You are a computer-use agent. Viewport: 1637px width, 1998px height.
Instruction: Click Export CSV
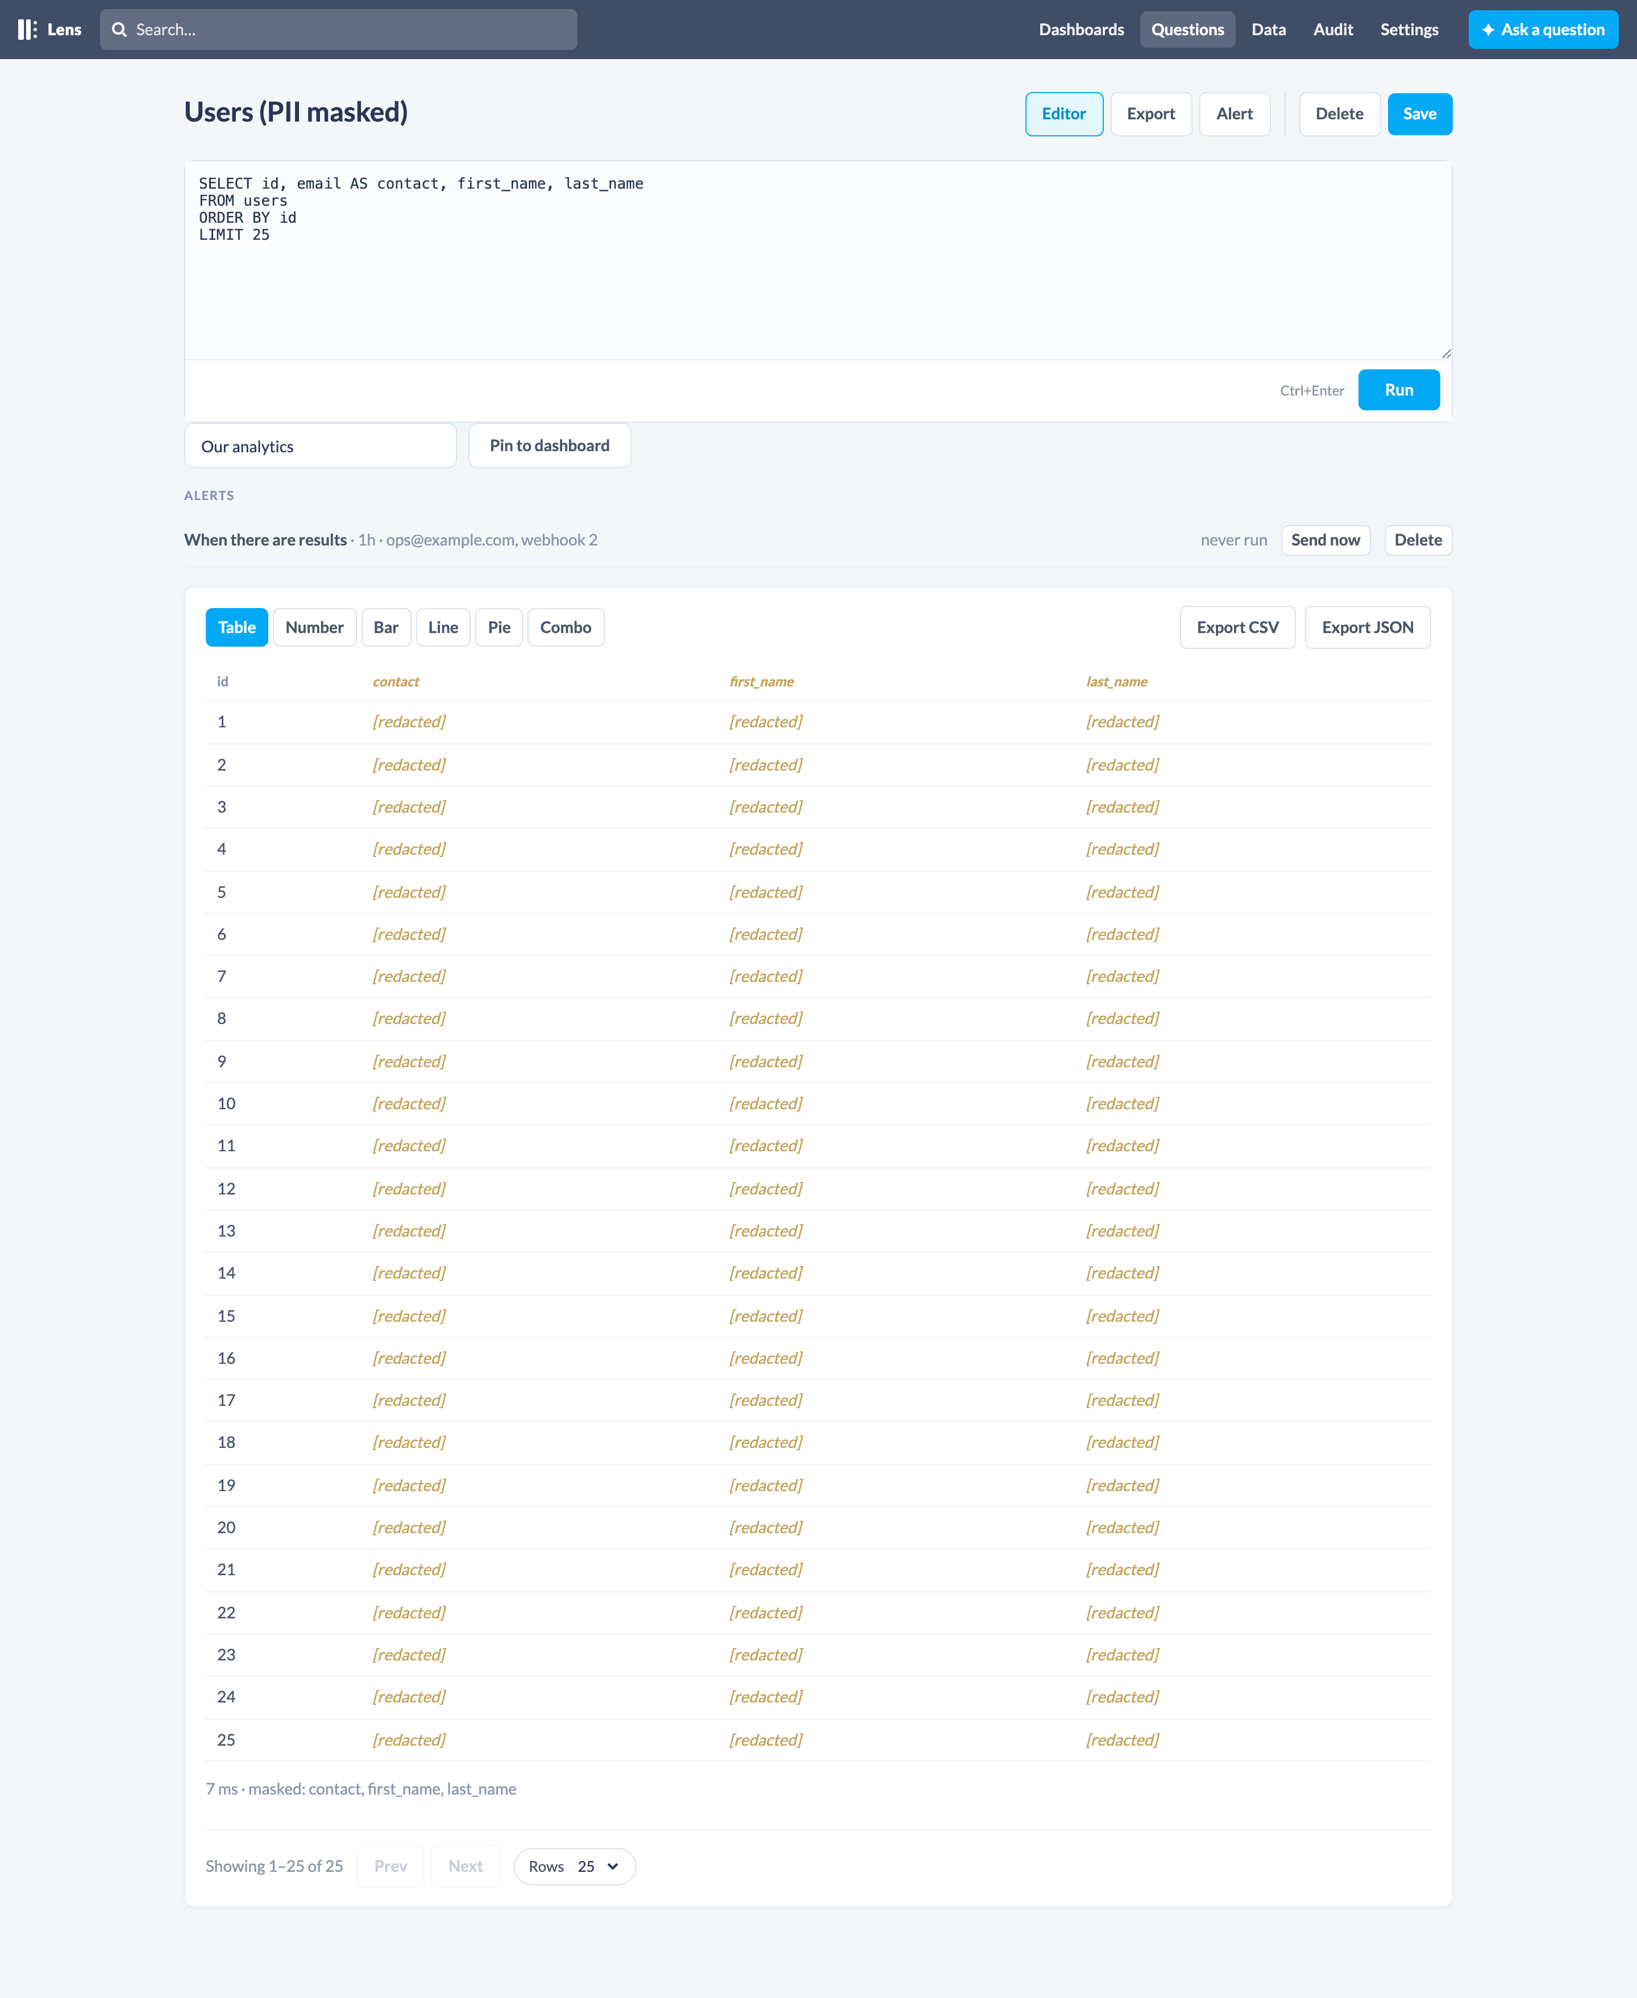pos(1237,627)
